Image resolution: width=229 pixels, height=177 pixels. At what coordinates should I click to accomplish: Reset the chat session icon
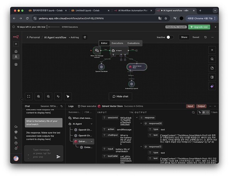(61, 106)
